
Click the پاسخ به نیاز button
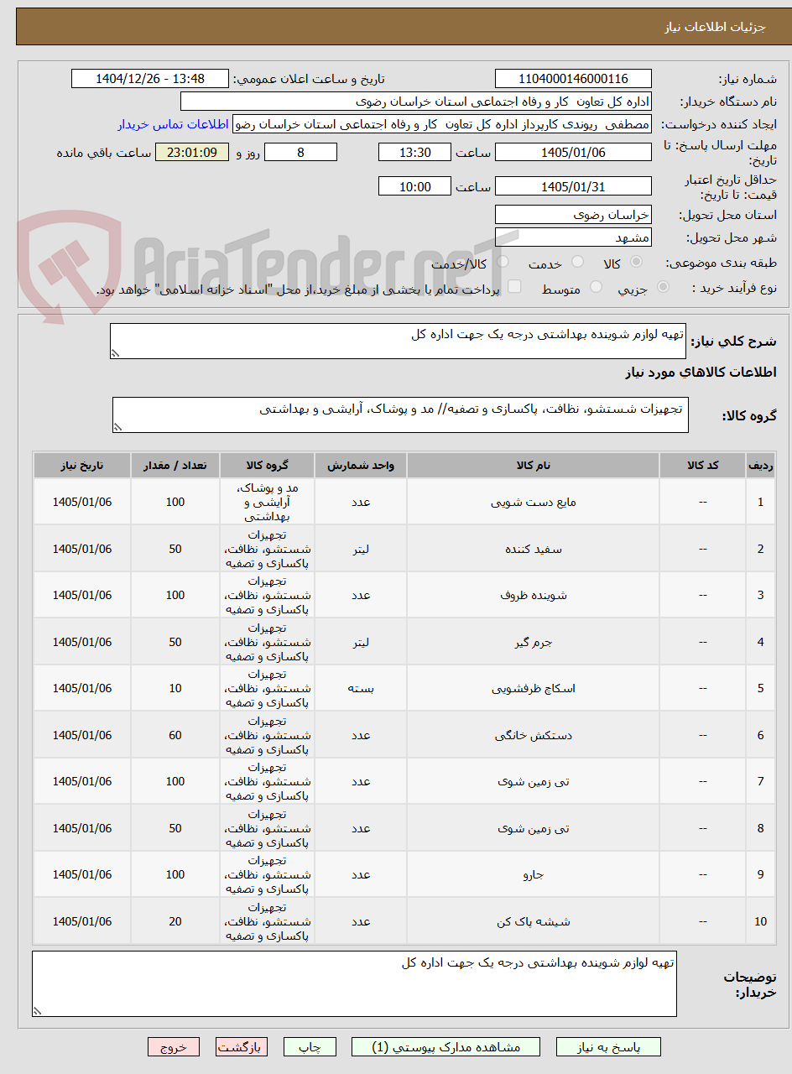tap(608, 1047)
